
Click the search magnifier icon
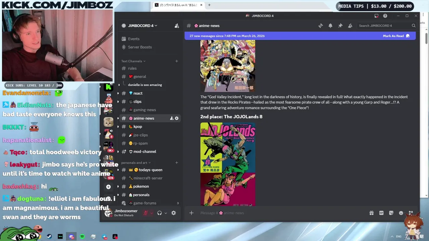(x=414, y=26)
